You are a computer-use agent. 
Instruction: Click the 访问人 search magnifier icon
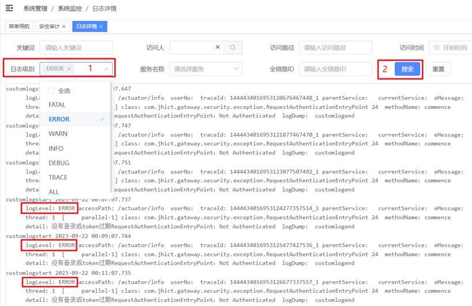tap(233, 47)
